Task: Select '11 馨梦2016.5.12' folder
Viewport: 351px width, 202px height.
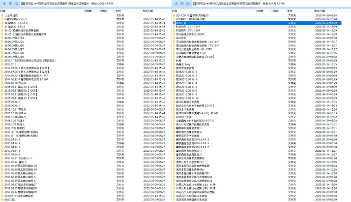Action: (15, 26)
